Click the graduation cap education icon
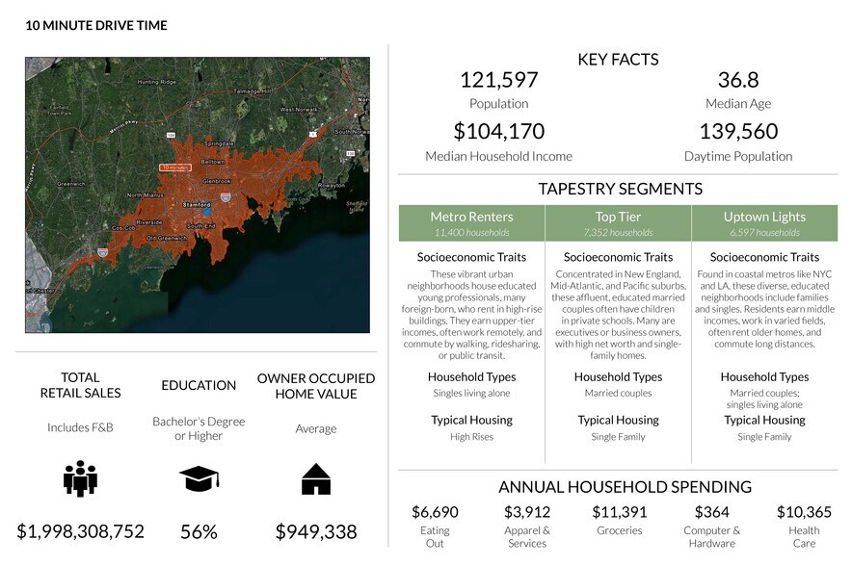Viewport: 852px width, 566px height. [199, 478]
